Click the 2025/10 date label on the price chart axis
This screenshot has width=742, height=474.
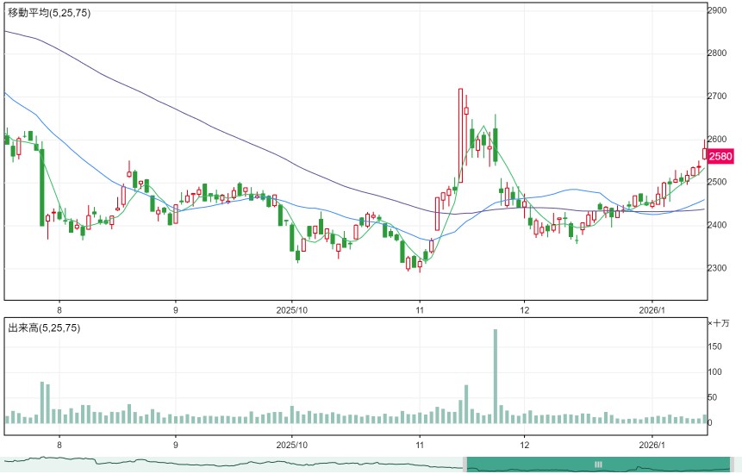(x=292, y=310)
